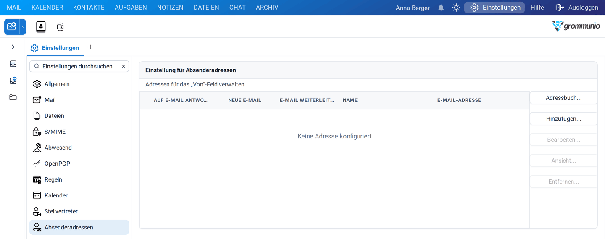
Task: Toggle the light/dark theme sun icon
Action: [x=456, y=8]
